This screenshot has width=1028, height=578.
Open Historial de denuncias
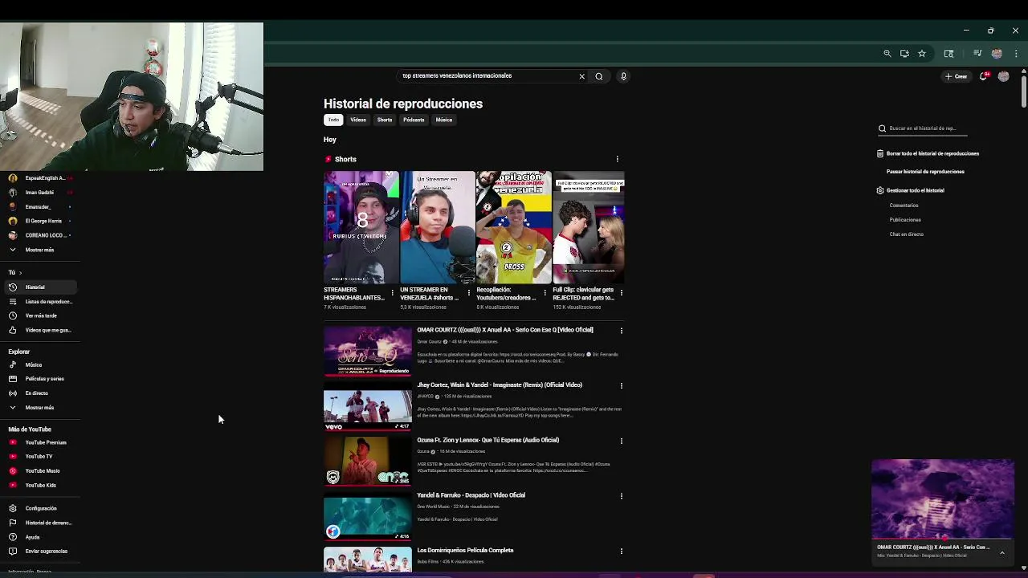click(39, 523)
